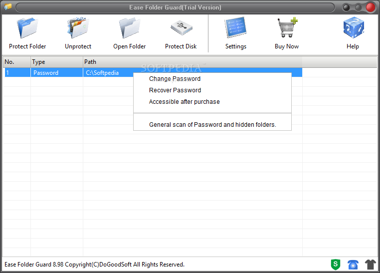The height and width of the screenshot is (273, 380).
Task: Select the C:\Softpedia path entry
Action: pos(102,73)
